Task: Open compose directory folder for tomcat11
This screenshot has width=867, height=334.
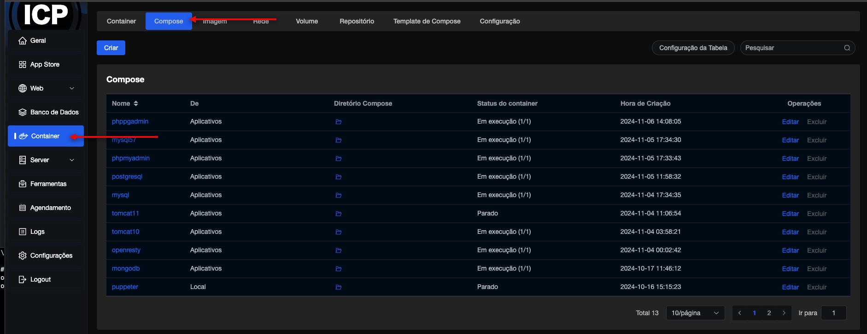Action: tap(338, 214)
